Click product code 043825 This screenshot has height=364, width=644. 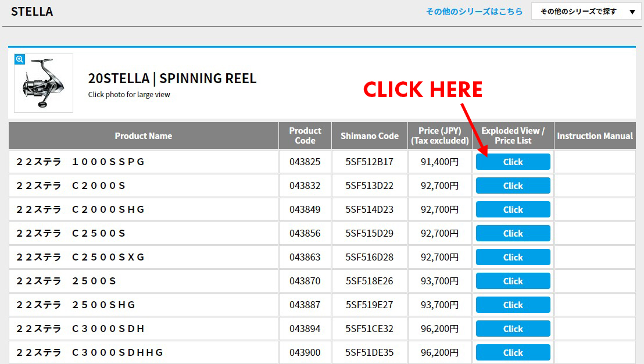pyautogui.click(x=305, y=162)
